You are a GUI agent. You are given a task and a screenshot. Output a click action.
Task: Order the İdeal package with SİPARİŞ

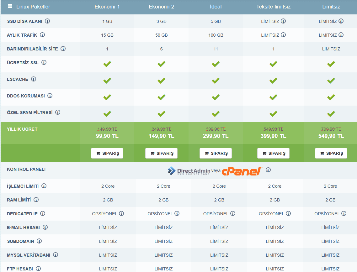point(216,153)
